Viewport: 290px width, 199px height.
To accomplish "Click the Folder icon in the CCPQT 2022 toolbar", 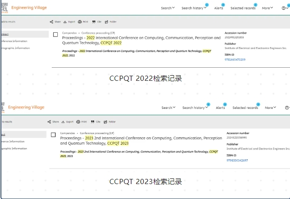I will coord(106,22).
